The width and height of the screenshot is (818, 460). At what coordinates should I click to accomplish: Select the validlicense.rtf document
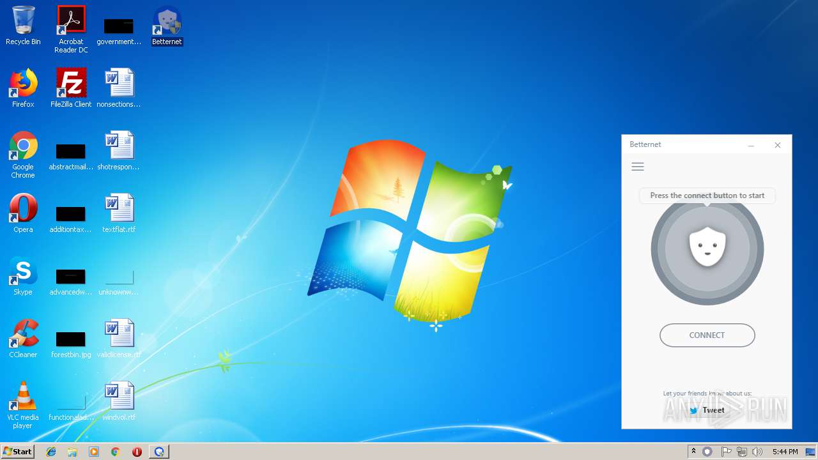click(119, 339)
